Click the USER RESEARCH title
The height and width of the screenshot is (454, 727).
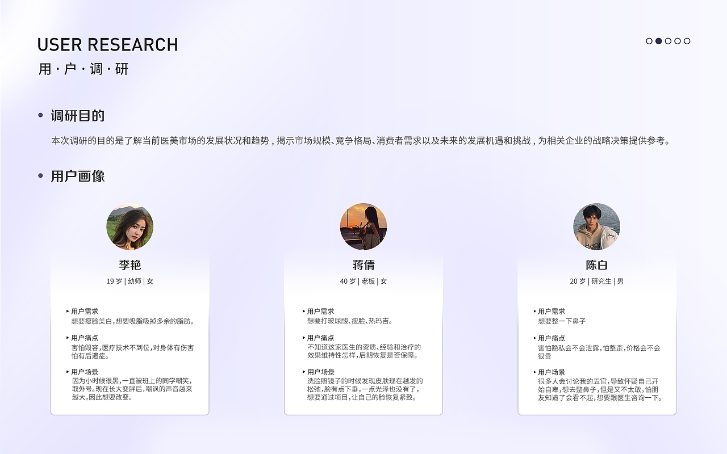tap(108, 45)
